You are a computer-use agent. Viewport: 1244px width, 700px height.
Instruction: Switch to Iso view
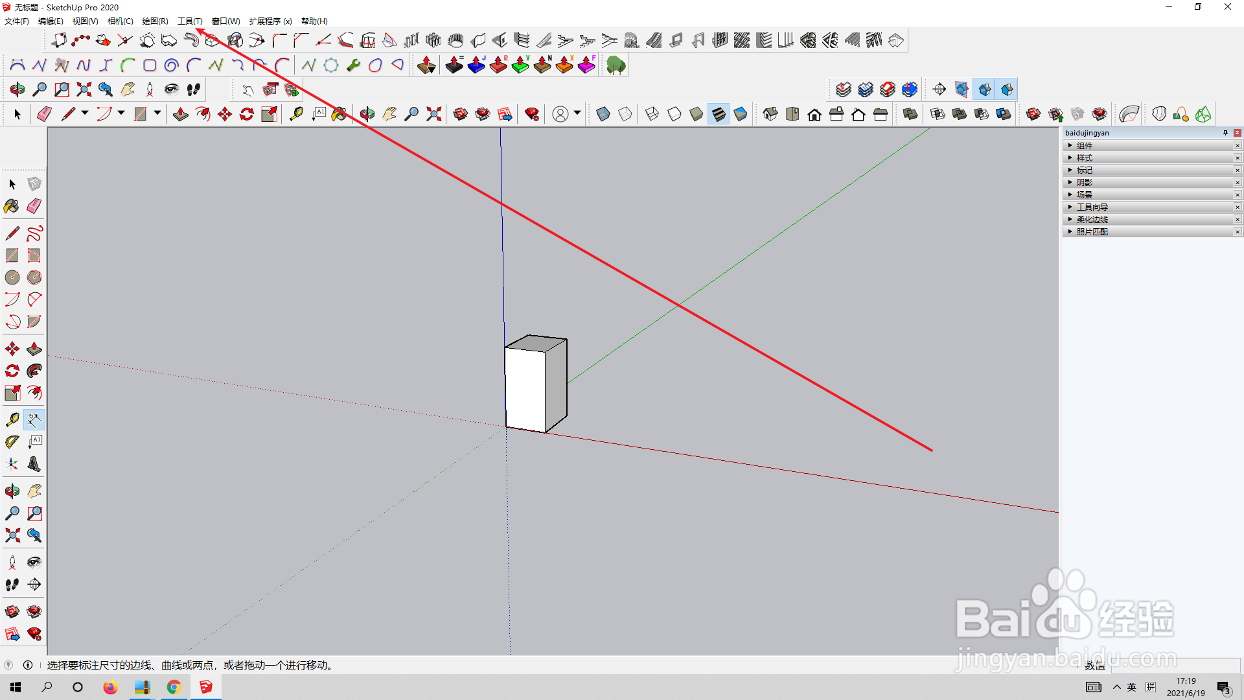coord(770,115)
